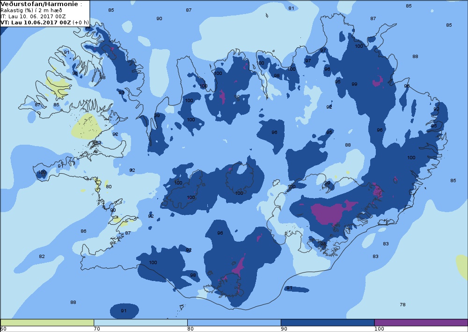
Task: Pick the yellow-green 60–70 legend swatch
Action: [47, 323]
